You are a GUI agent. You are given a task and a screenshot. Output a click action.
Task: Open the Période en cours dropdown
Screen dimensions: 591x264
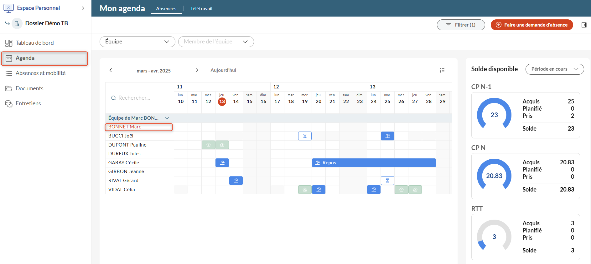(x=554, y=69)
